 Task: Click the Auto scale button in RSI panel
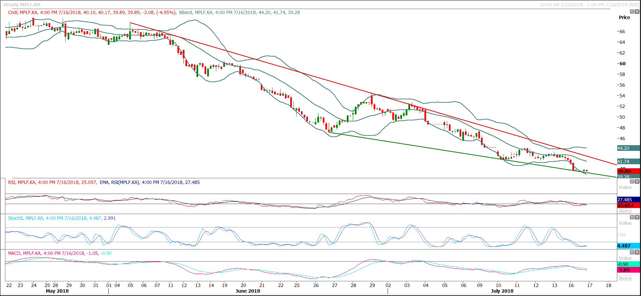coord(625,211)
